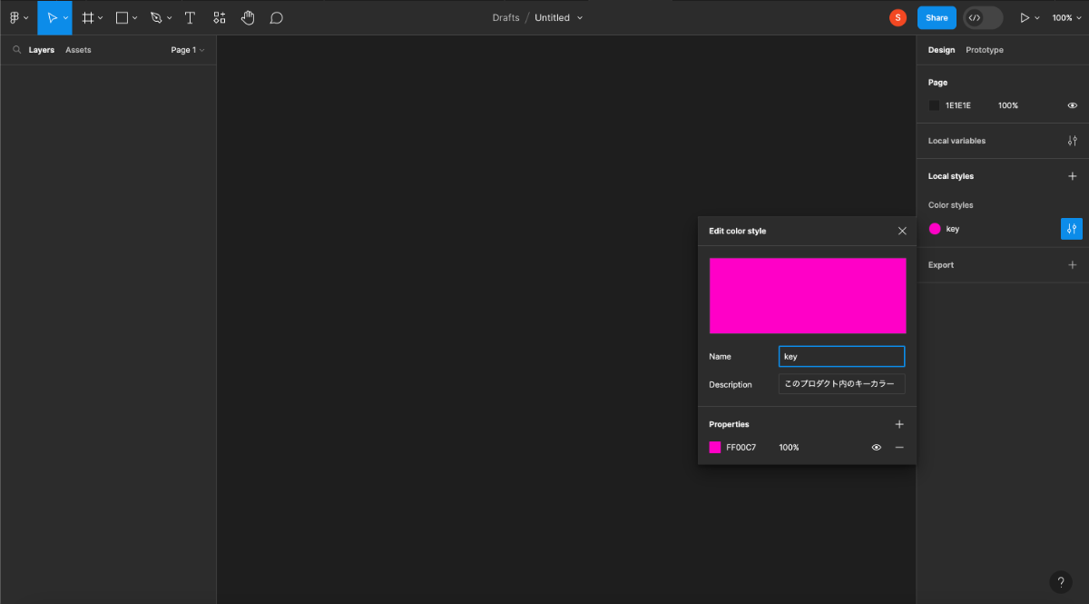
Task: Click the Export section label
Action: 941,265
